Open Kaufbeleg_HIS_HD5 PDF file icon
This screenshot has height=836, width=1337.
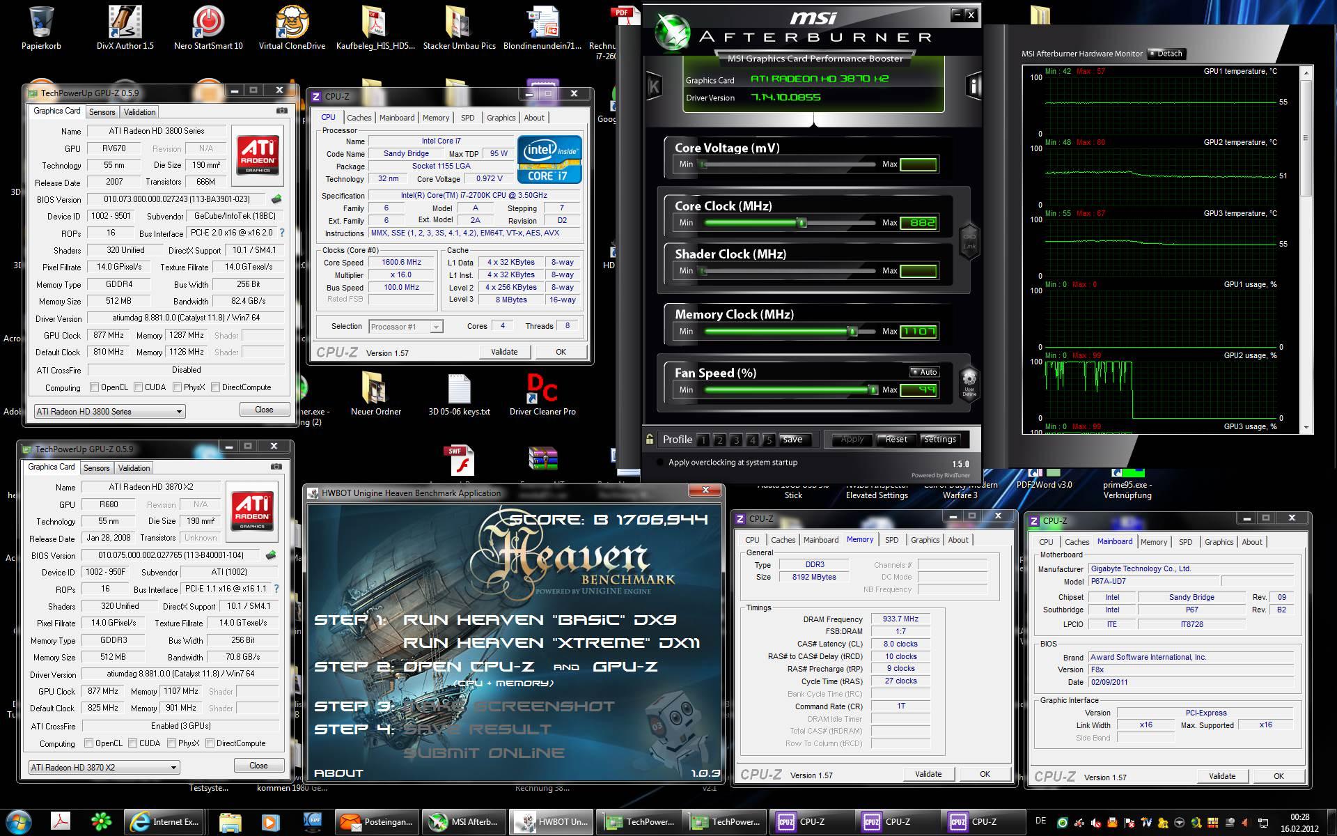click(x=375, y=26)
